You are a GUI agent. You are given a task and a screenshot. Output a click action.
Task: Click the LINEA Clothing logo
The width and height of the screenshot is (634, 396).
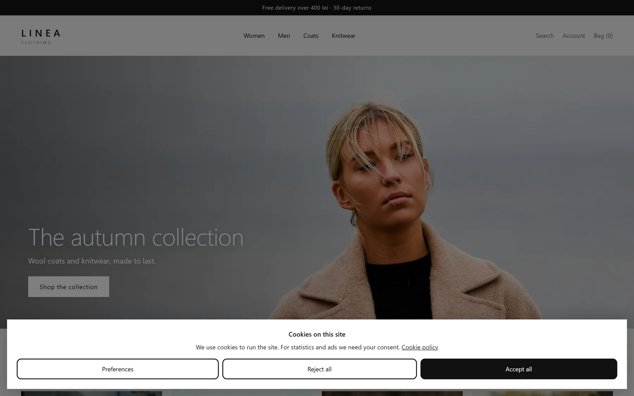click(x=41, y=37)
